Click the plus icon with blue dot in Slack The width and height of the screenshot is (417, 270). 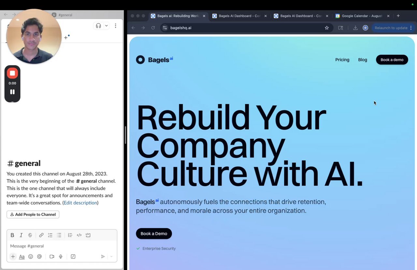tap(66, 37)
